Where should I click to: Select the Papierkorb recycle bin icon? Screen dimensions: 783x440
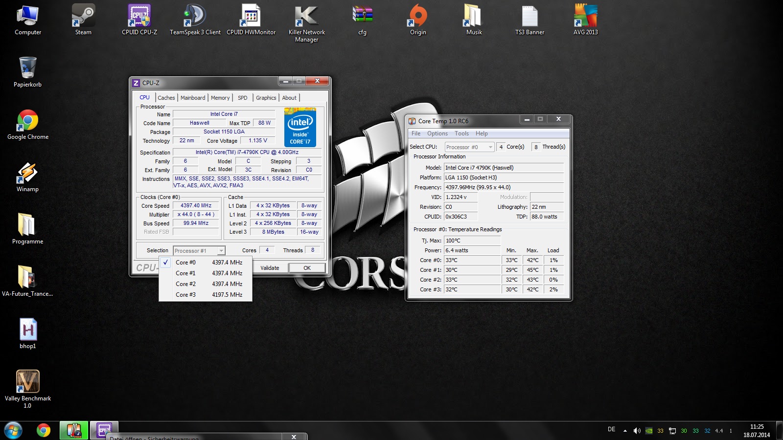tap(28, 72)
